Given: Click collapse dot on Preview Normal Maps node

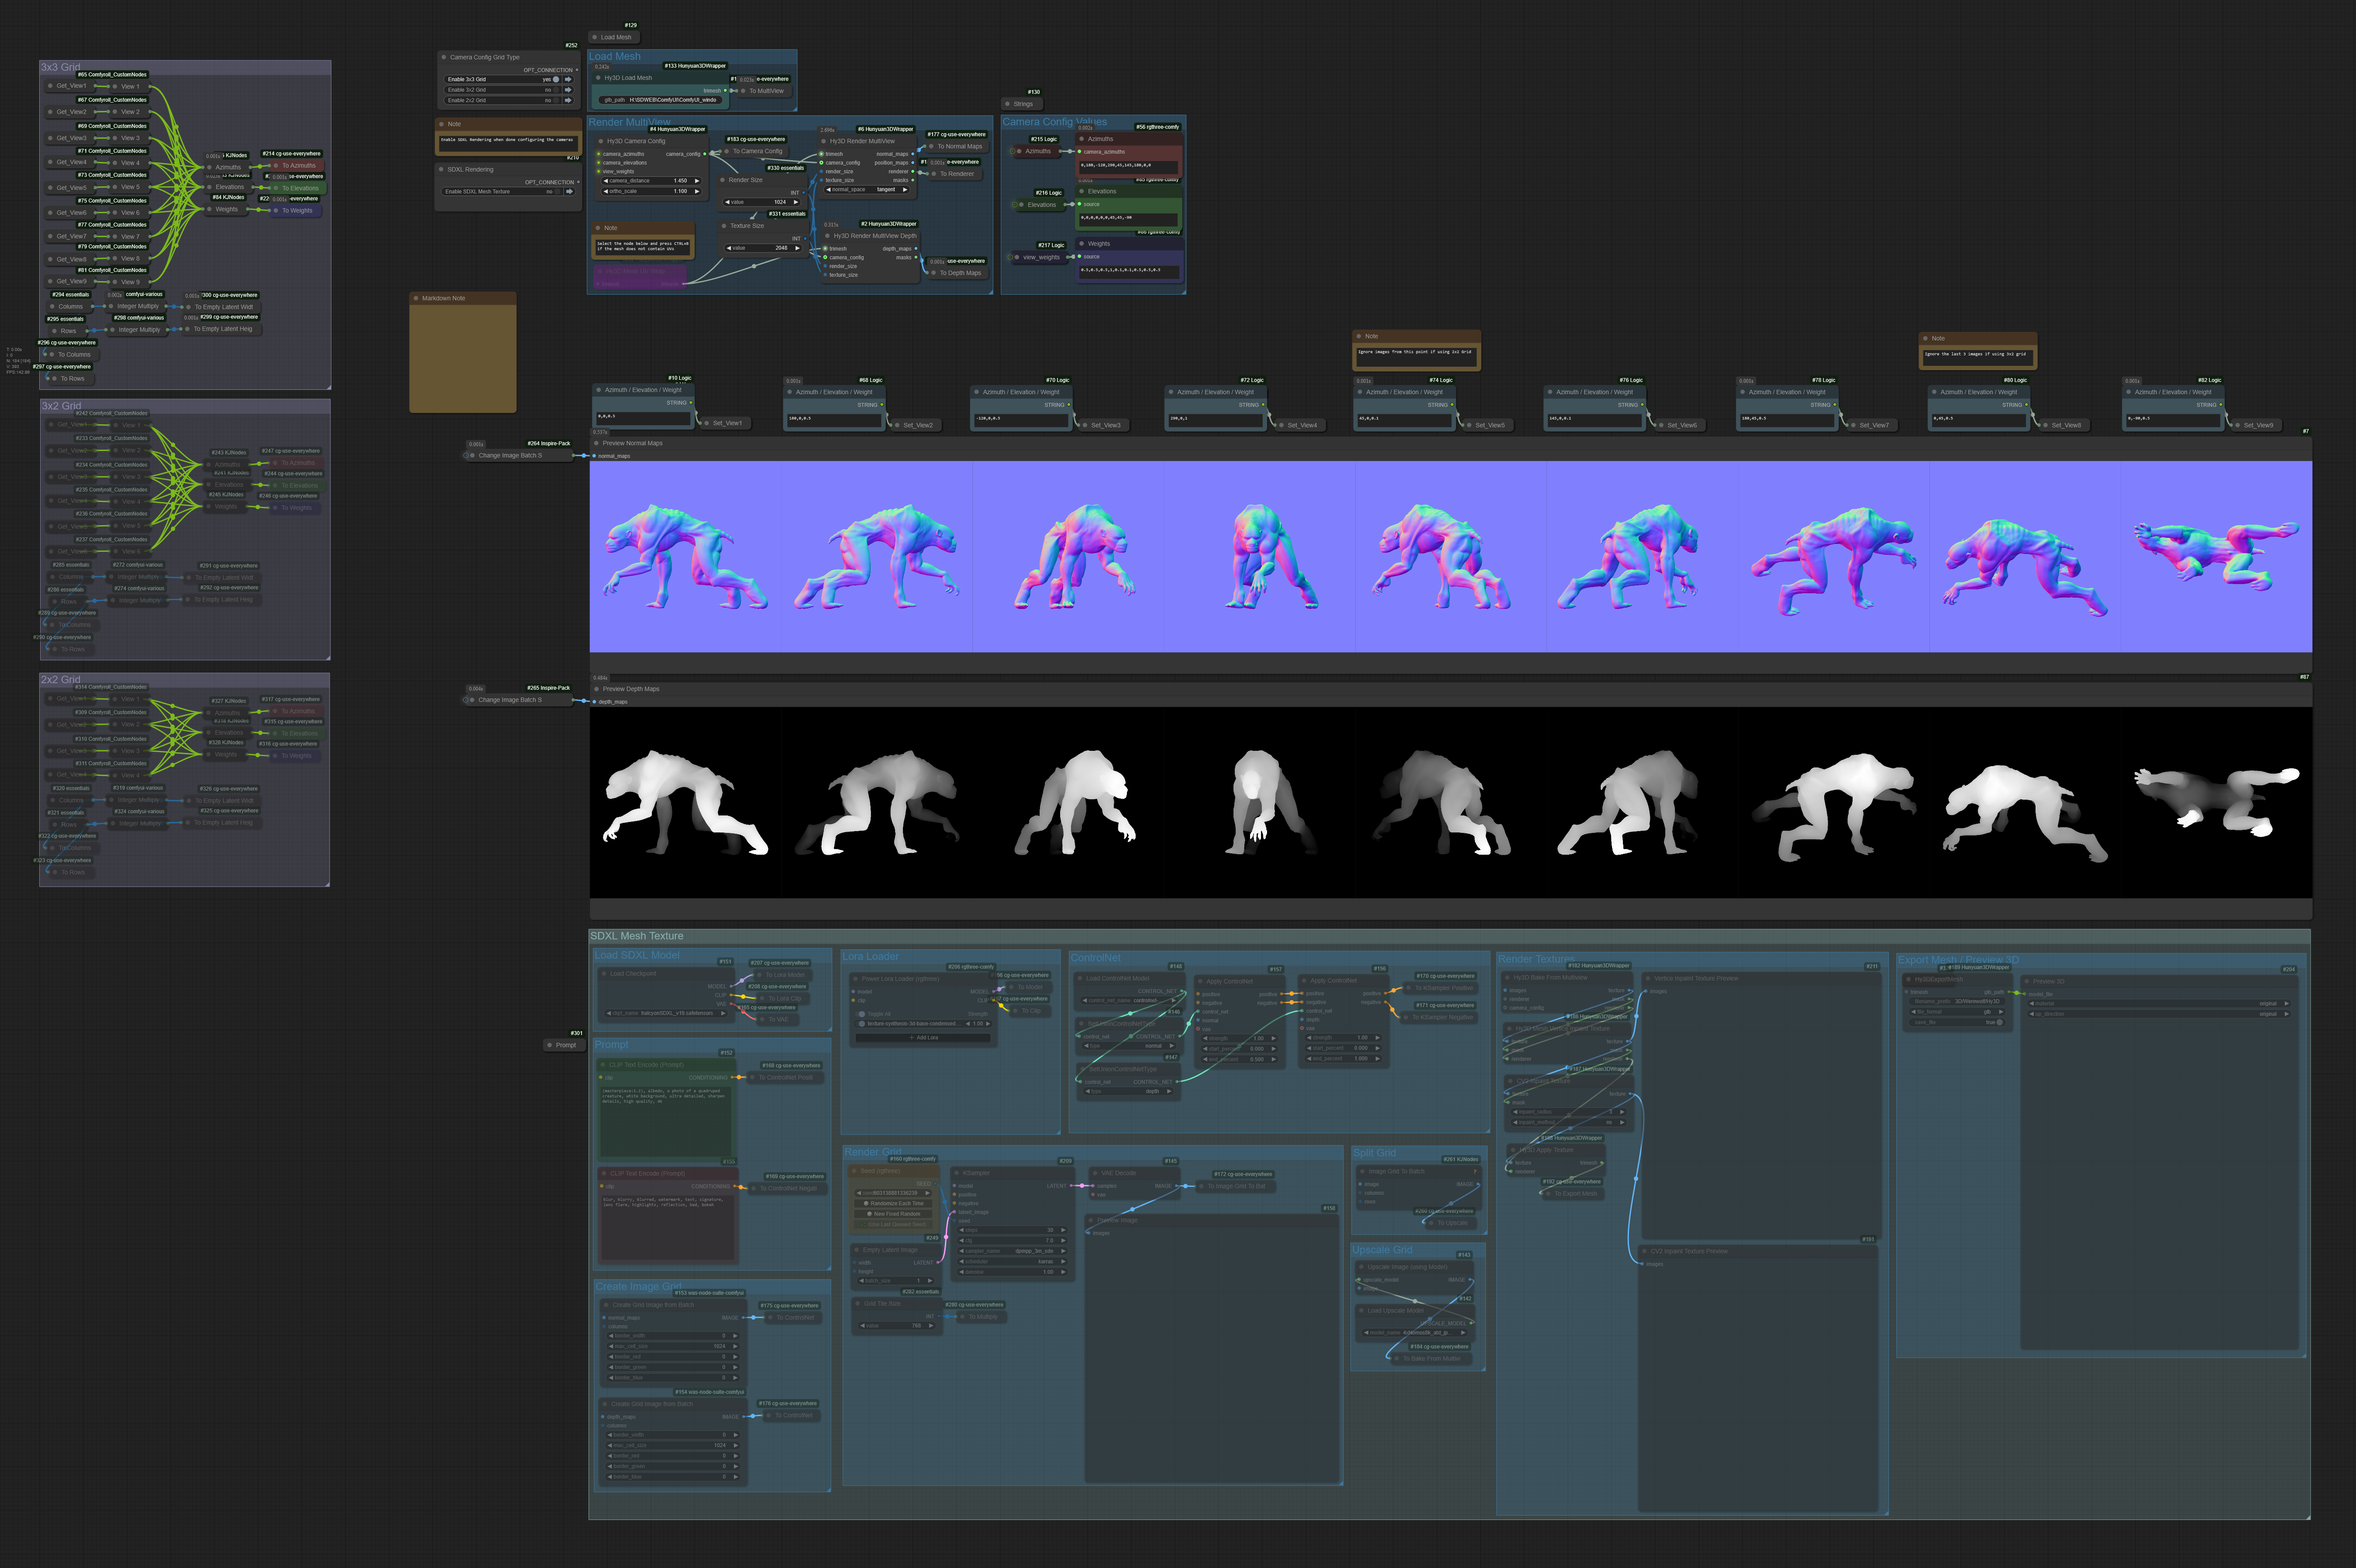Looking at the screenshot, I should (x=596, y=443).
